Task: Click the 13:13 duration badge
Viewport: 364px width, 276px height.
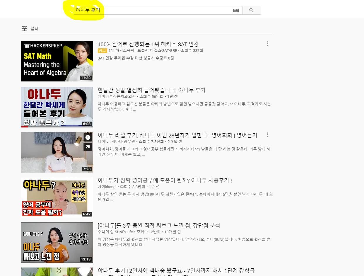Action: [x=86, y=259]
